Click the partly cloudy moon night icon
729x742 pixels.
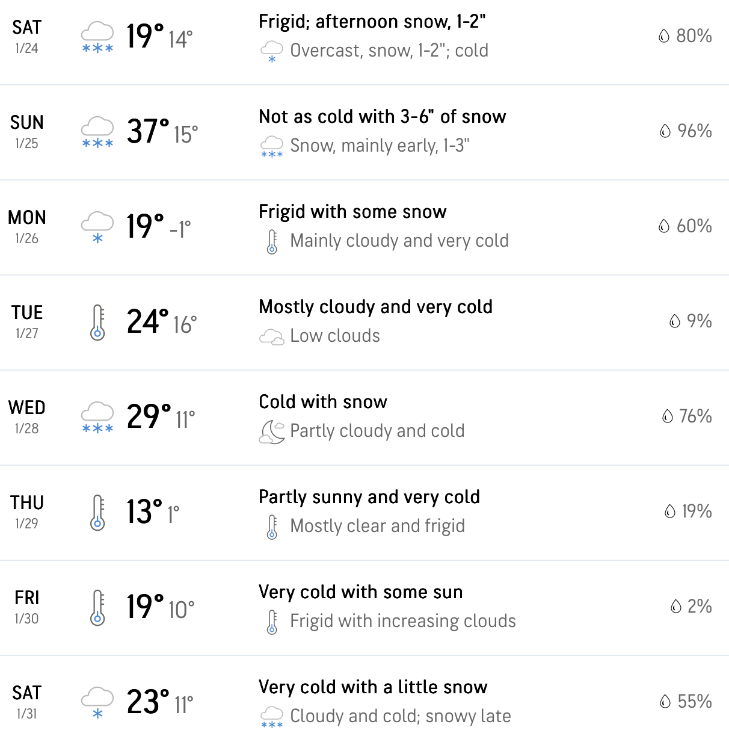pyautogui.click(x=272, y=431)
